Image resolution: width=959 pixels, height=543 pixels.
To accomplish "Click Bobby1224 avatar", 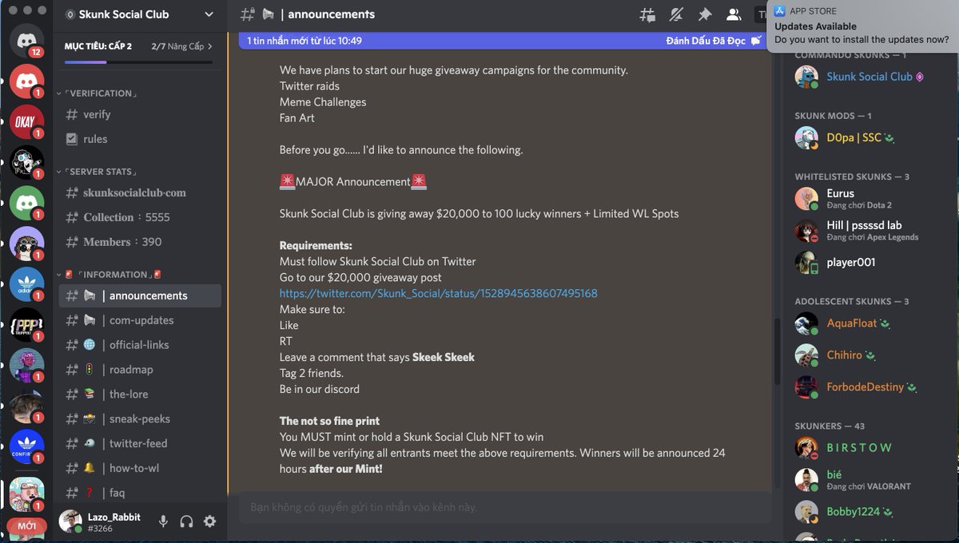I will coord(806,511).
